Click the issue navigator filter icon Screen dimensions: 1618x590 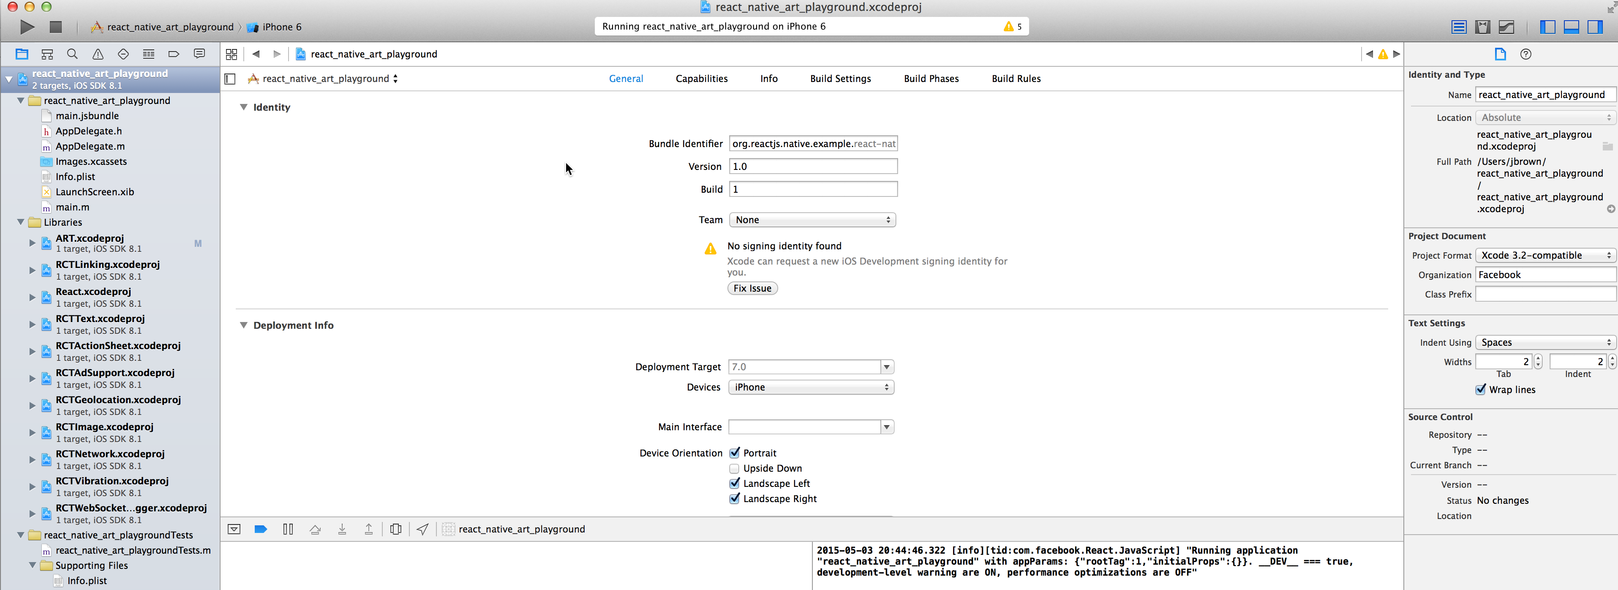click(98, 54)
